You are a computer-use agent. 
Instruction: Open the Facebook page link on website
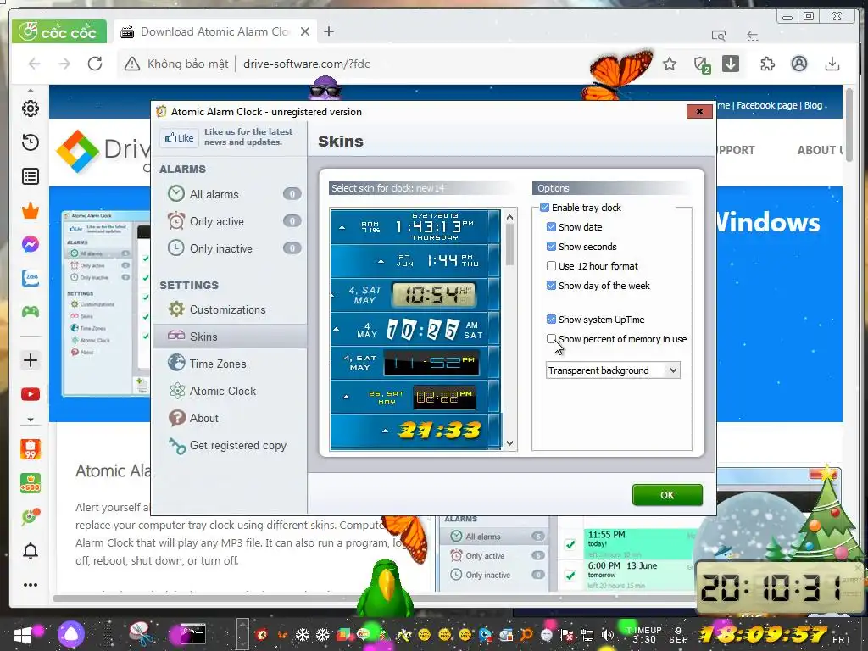766,105
